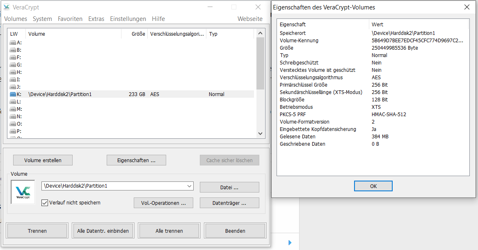Select the Verschlüsselungsalgorithmus property row
The image size is (478, 250).
(373, 78)
